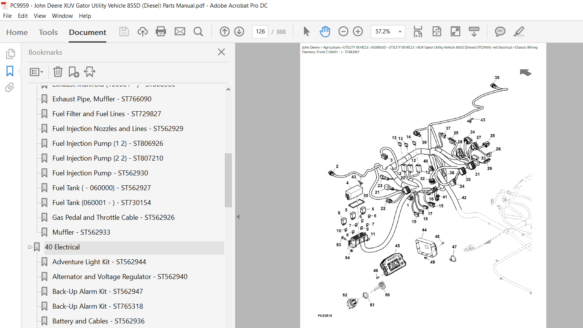
Task: Open bookmark Back-Up Alarm Kit - ST562947
Action: tap(98, 292)
